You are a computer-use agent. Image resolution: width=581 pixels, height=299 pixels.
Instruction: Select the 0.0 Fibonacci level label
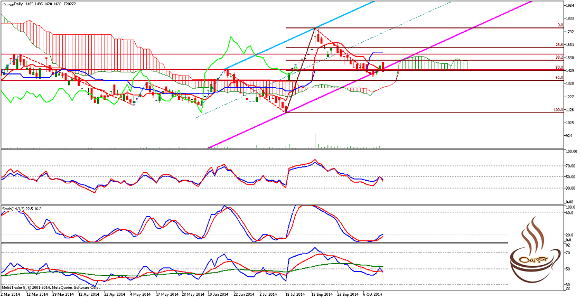point(560,25)
